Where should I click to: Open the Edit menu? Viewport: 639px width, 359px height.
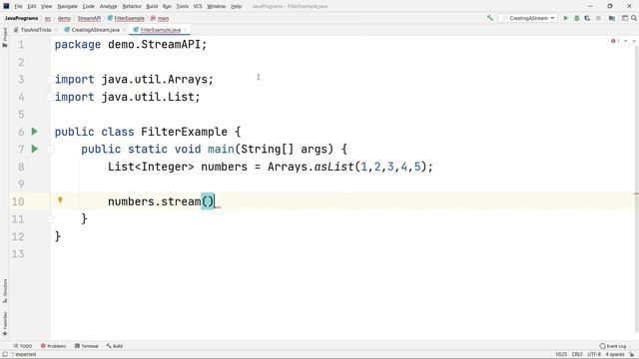pos(32,6)
